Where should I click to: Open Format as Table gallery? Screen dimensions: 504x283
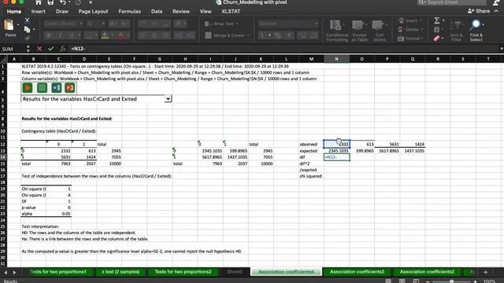click(x=359, y=31)
